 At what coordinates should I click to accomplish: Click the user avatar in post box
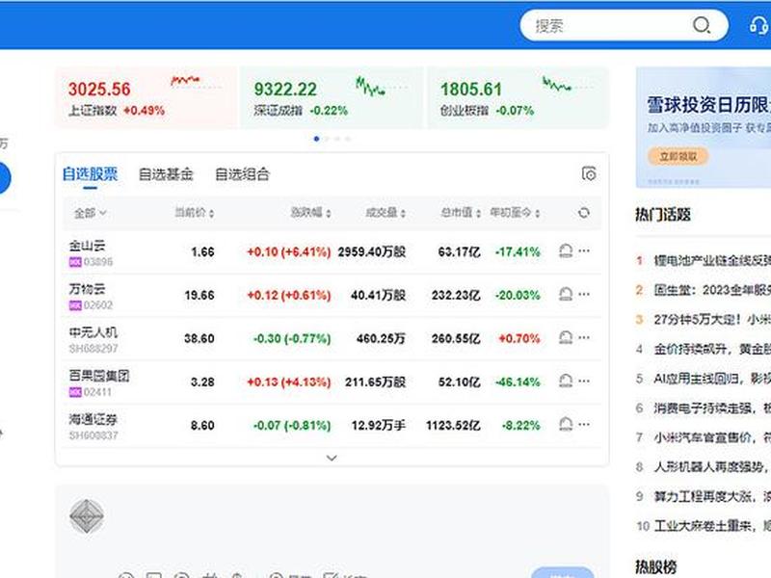click(87, 516)
